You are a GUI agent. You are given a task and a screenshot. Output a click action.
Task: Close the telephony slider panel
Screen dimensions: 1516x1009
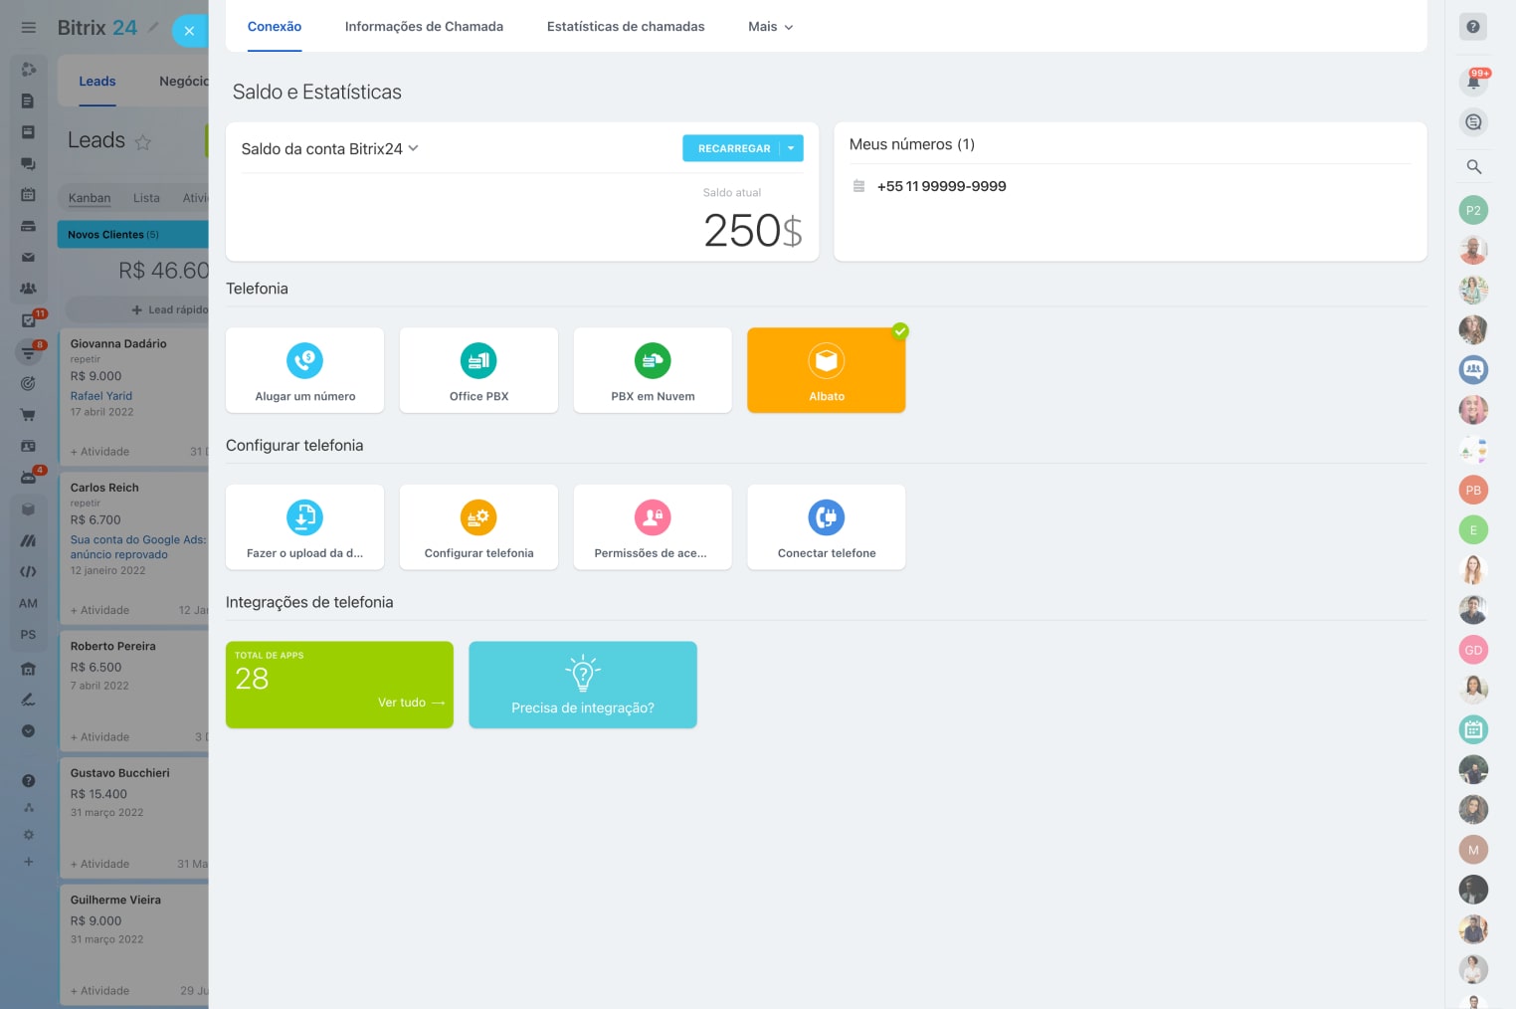pos(189,31)
